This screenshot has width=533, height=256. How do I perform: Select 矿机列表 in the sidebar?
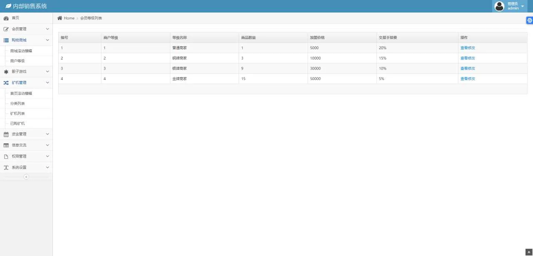point(17,113)
